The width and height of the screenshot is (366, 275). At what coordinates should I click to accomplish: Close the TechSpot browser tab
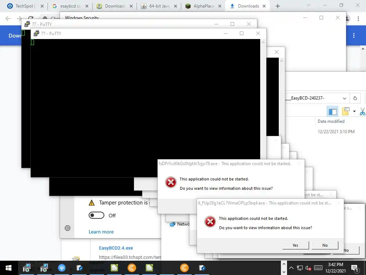click(42, 6)
